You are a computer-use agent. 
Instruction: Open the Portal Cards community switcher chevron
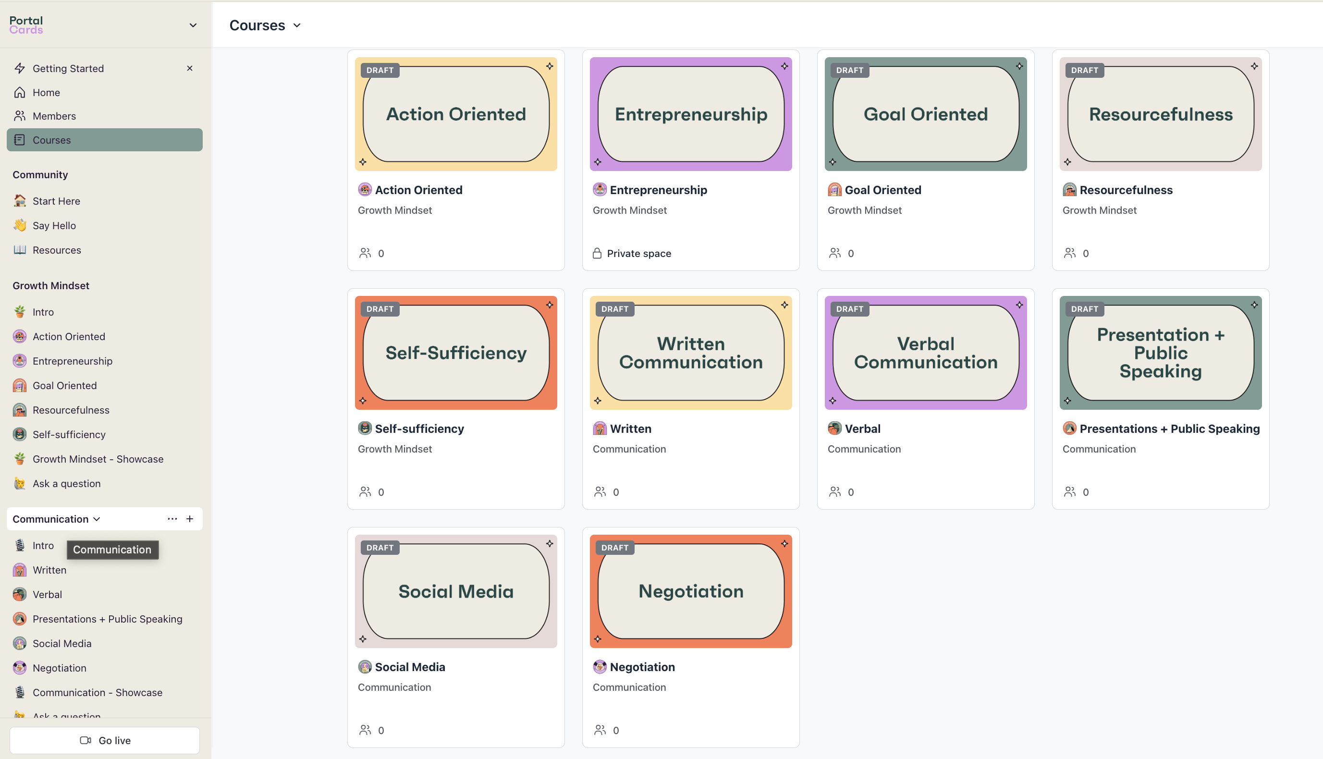point(193,25)
